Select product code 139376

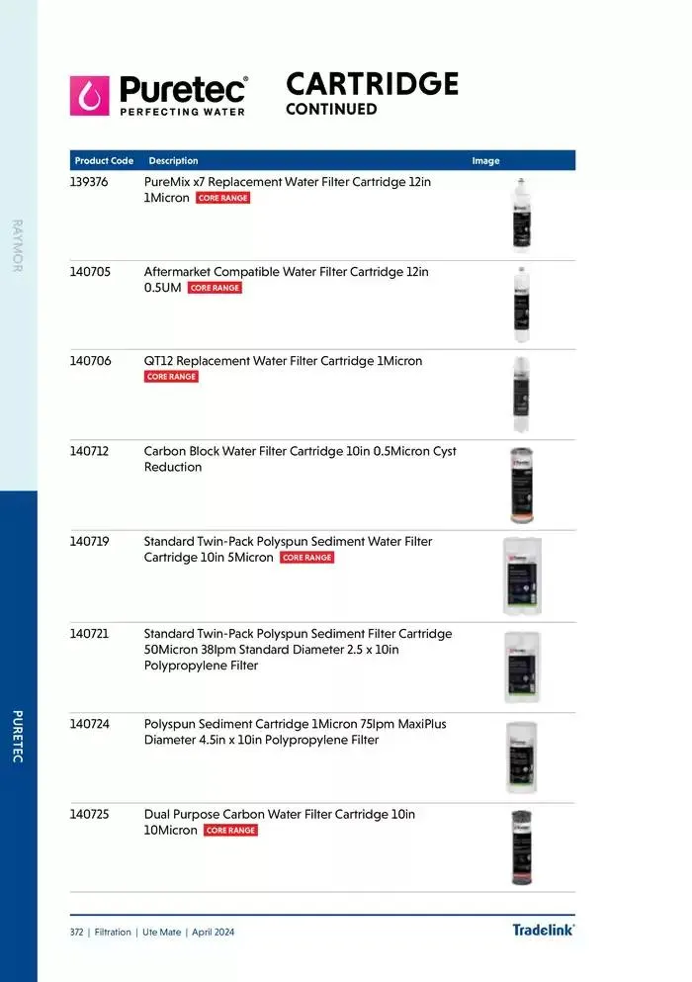tap(89, 182)
